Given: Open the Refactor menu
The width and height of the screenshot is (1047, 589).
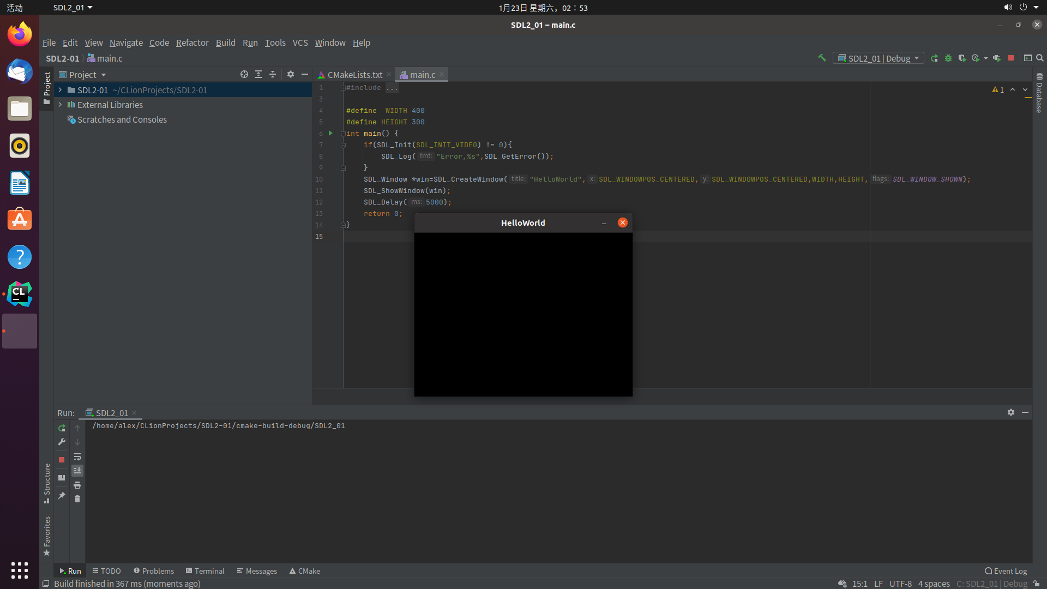Looking at the screenshot, I should point(192,43).
